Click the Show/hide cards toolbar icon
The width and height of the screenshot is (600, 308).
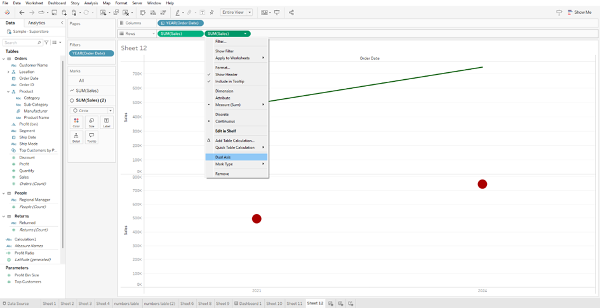point(264,12)
